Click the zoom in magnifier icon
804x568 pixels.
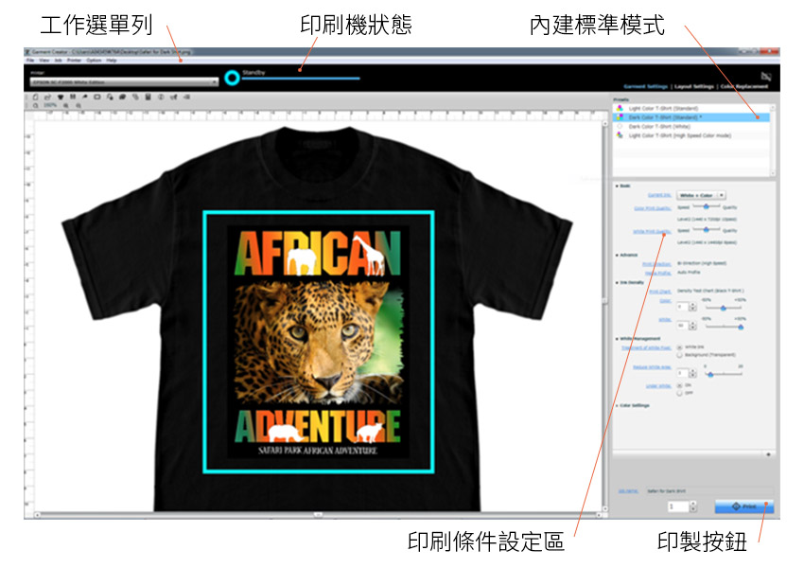(65, 105)
